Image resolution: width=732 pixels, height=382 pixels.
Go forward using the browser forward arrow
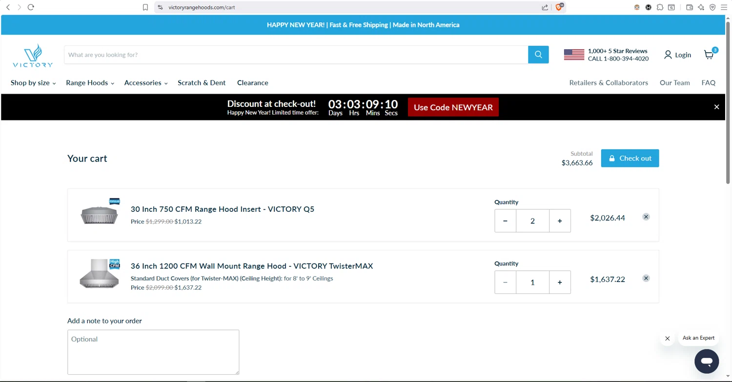tap(19, 7)
